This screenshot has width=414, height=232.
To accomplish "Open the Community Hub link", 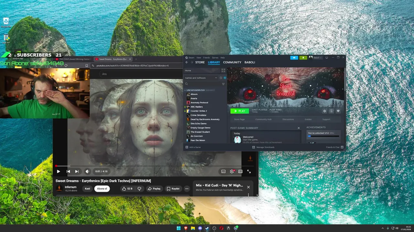I will (x=263, y=119).
